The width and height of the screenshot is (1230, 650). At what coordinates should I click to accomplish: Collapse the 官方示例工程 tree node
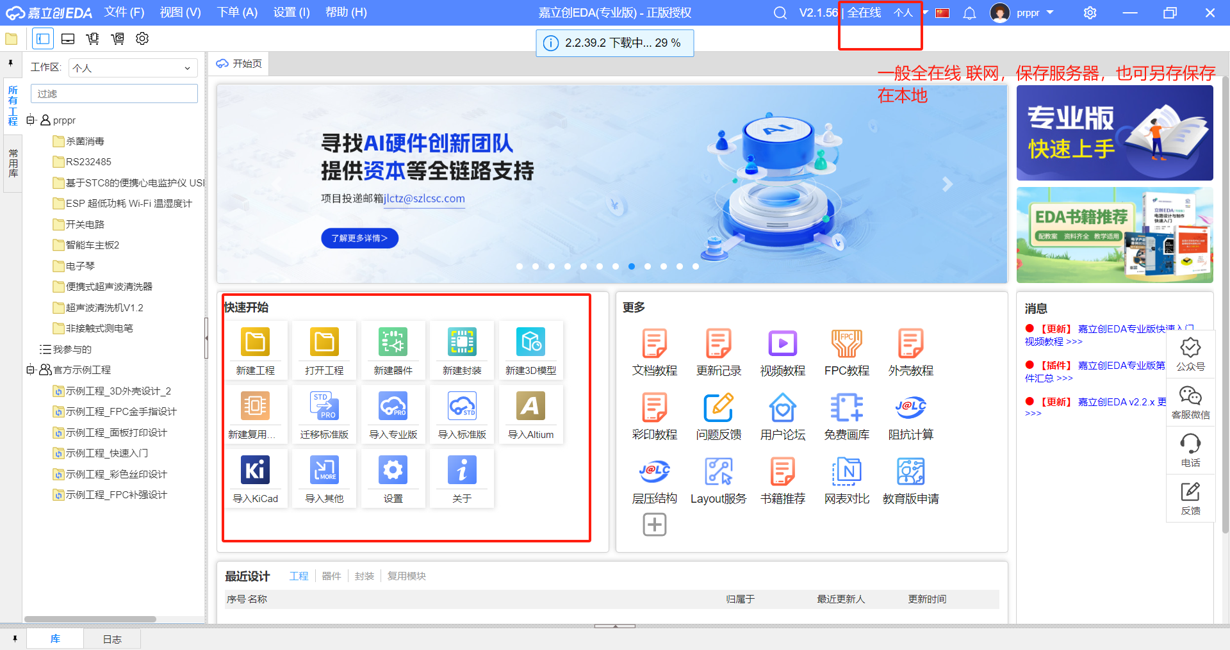coord(30,370)
